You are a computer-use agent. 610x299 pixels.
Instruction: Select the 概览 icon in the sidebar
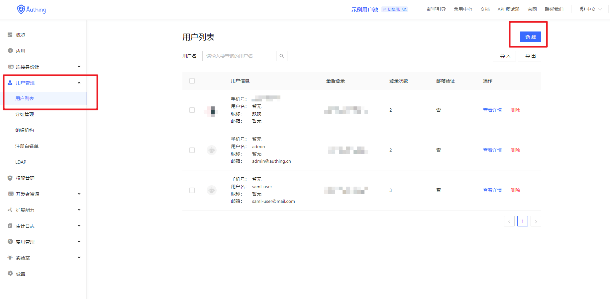(10, 34)
